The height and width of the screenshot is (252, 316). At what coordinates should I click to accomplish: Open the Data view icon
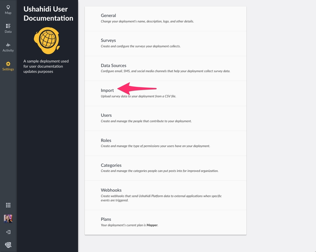(x=8, y=26)
